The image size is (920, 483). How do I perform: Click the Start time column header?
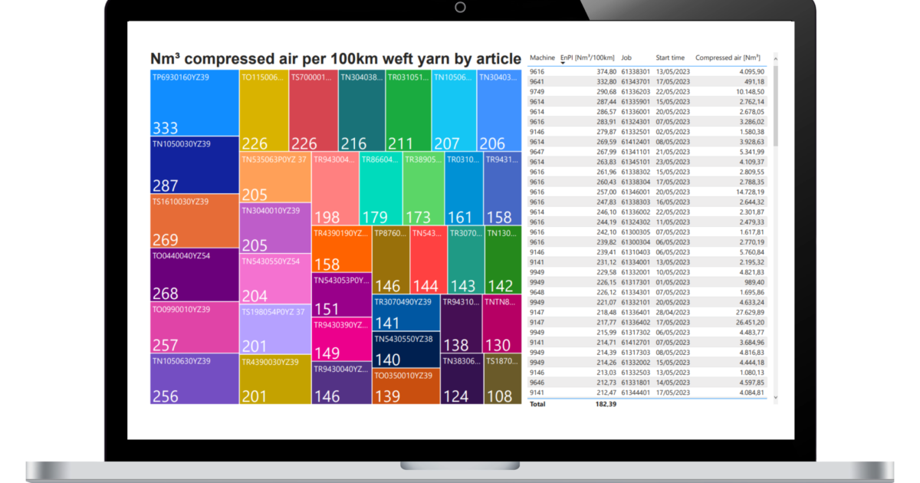click(670, 58)
